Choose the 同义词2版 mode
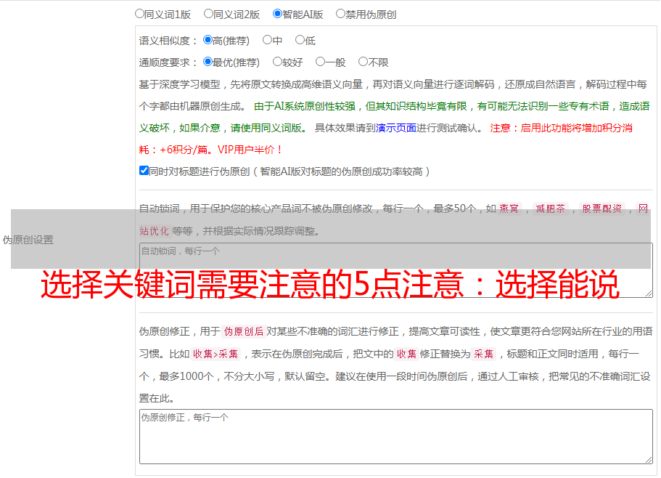Viewport: 661px width, 478px height. [x=208, y=14]
